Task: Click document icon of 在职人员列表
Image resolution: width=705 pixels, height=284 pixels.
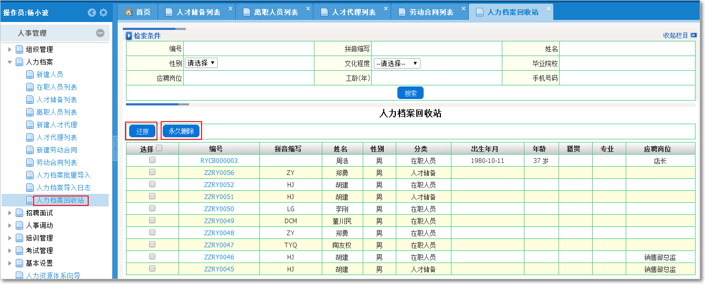Action: click(30, 87)
